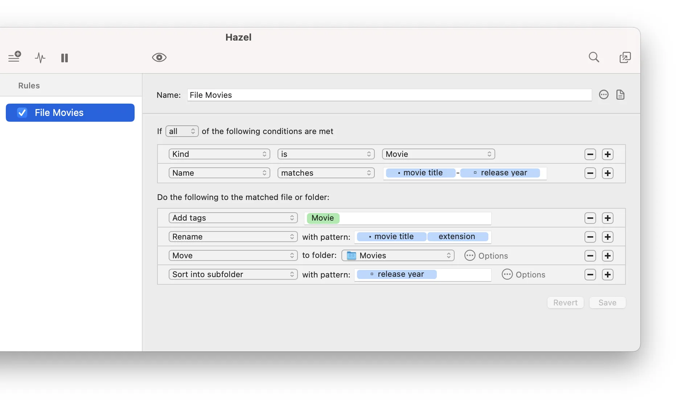Open the Sort into subfolder dropdown
Viewport: 681px width, 405px height.
233,274
